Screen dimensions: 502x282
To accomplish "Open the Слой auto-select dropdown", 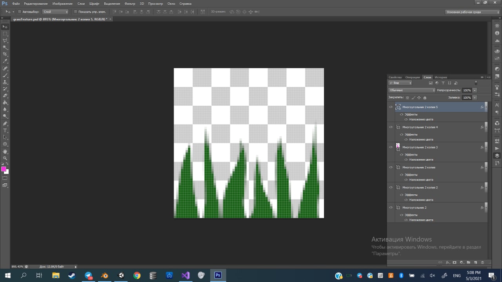I will pyautogui.click(x=55, y=12).
